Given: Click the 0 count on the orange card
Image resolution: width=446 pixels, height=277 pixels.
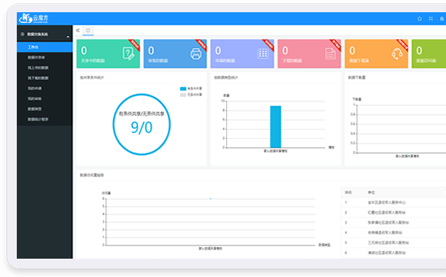Looking at the screenshot, I should [x=352, y=50].
